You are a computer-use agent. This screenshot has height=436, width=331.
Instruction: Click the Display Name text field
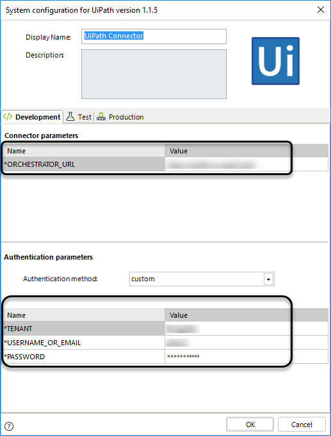154,36
